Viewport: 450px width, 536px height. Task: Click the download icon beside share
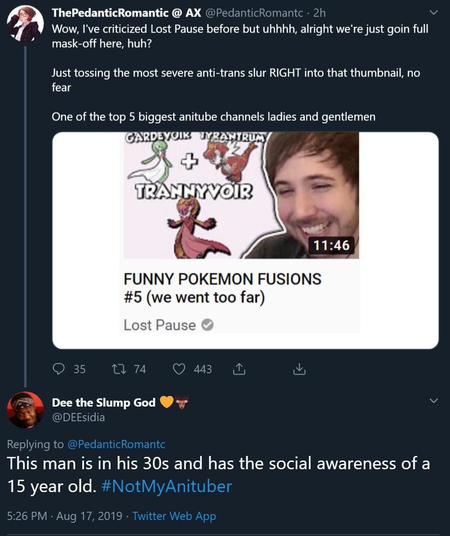point(298,369)
